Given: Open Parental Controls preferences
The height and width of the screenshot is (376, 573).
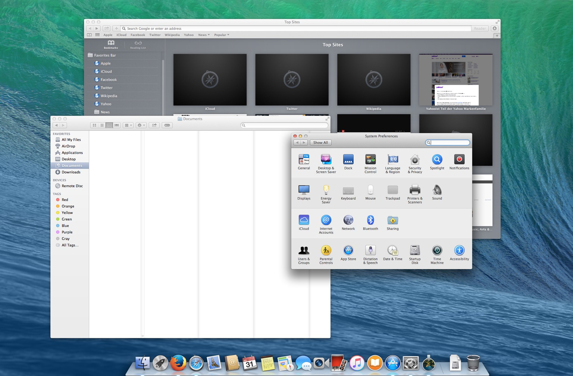Looking at the screenshot, I should coord(326,255).
